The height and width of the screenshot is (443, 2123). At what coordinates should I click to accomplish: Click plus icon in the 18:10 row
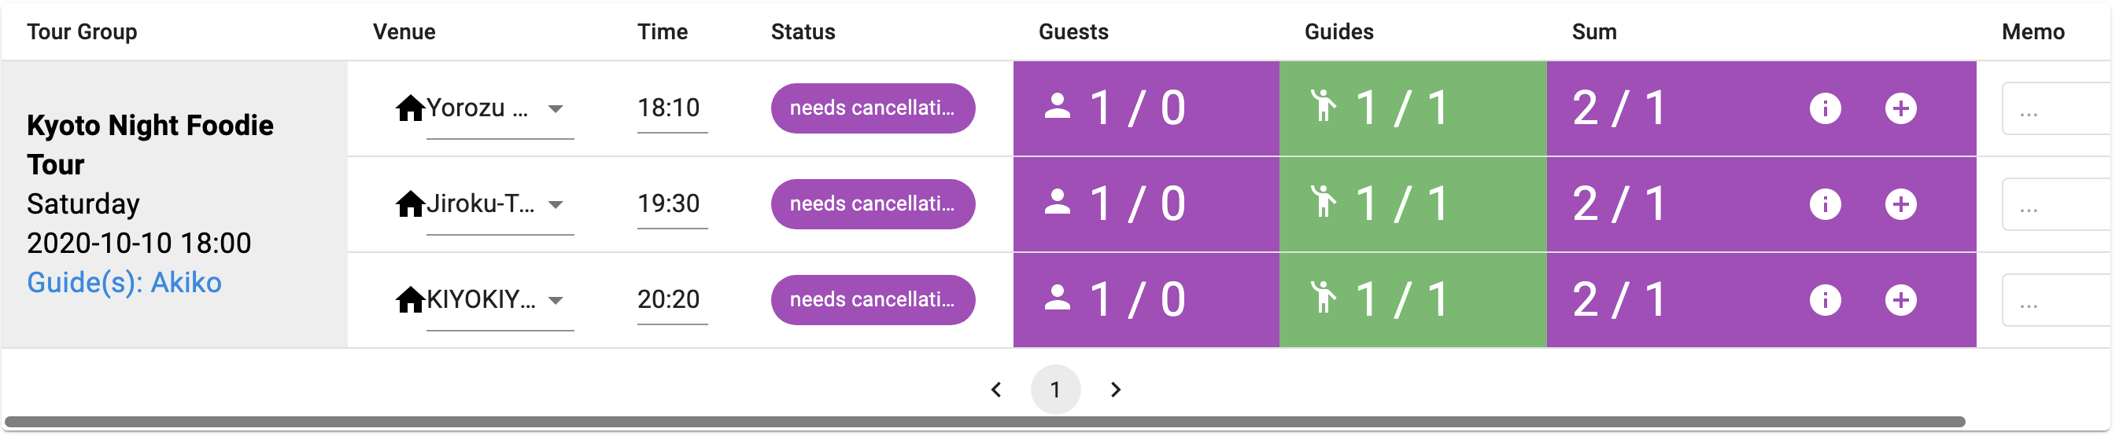point(1900,108)
